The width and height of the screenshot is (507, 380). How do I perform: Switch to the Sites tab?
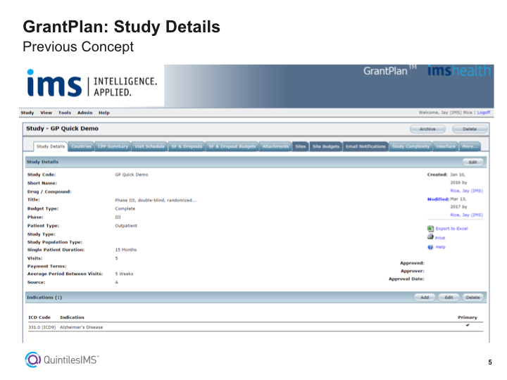[301, 146]
